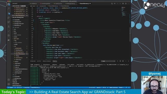Click the master branch indicator
Screen dimensions: 167x94
10,87
